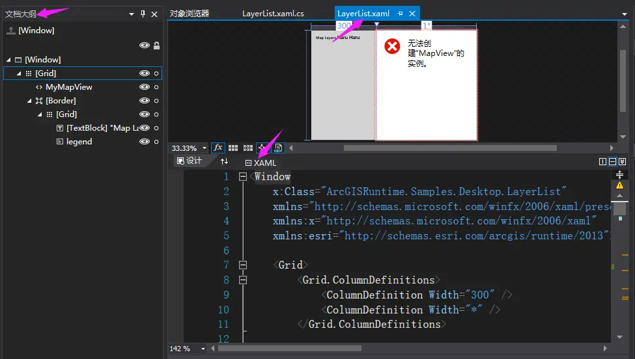
Task: Select MyMapView in the document outline
Action: tap(69, 87)
